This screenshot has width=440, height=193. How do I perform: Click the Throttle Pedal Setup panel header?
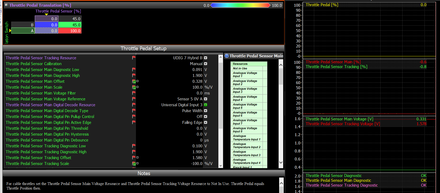pyautogui.click(x=143, y=48)
